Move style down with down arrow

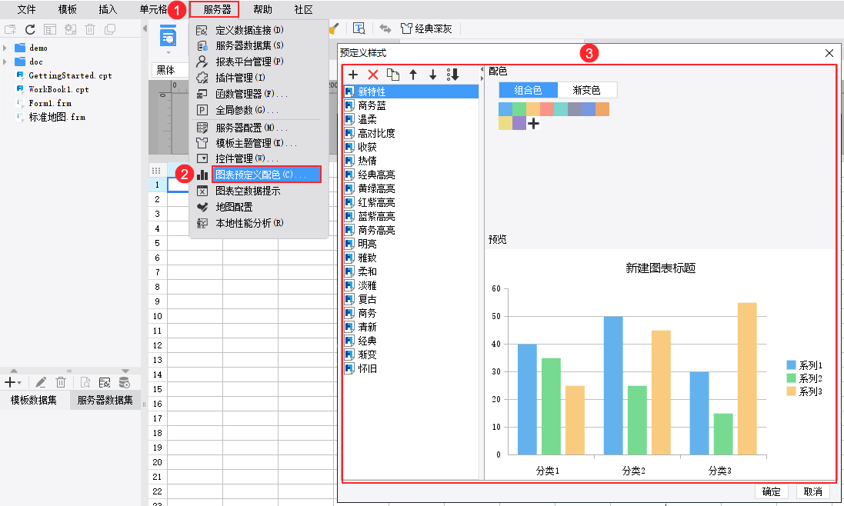coord(432,75)
